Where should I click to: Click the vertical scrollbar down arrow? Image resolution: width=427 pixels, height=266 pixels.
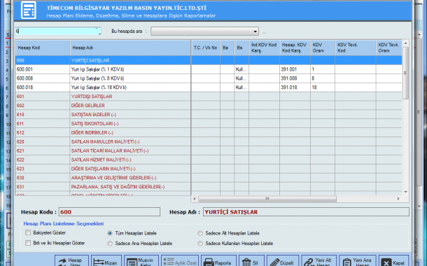(405, 192)
